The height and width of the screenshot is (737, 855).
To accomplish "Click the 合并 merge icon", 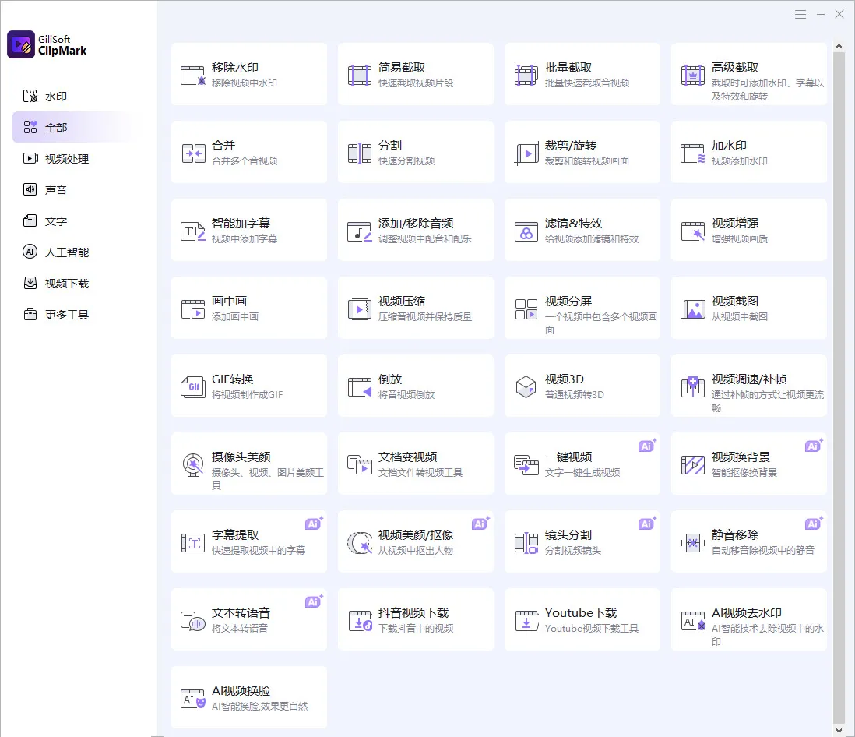I will [x=192, y=153].
